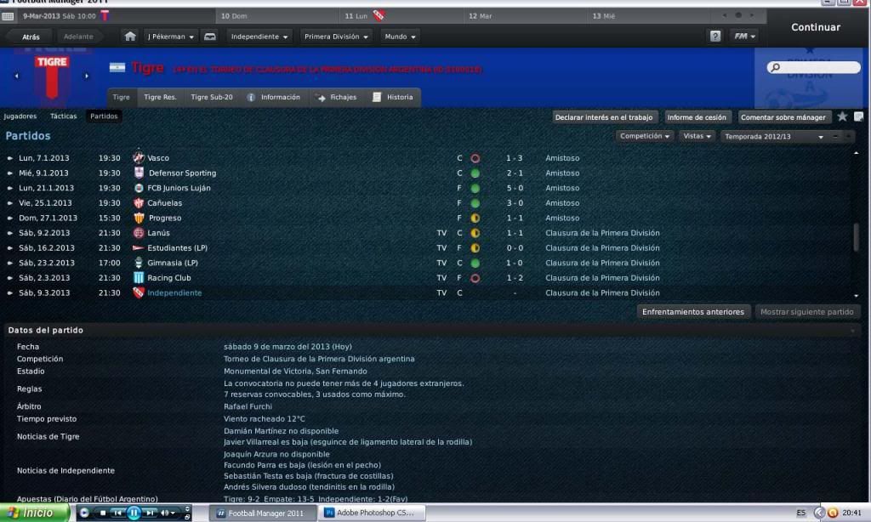Click the Defensor Sporting club badge
This screenshot has width=871, height=522.
pos(139,173)
